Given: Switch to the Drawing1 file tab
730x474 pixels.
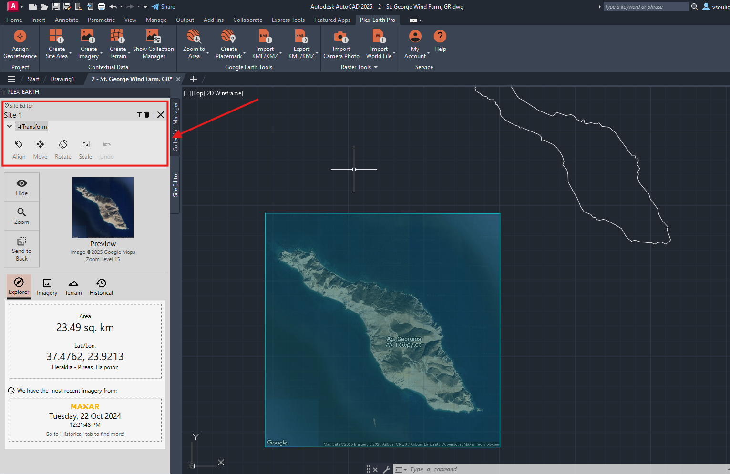Looking at the screenshot, I should (x=62, y=79).
